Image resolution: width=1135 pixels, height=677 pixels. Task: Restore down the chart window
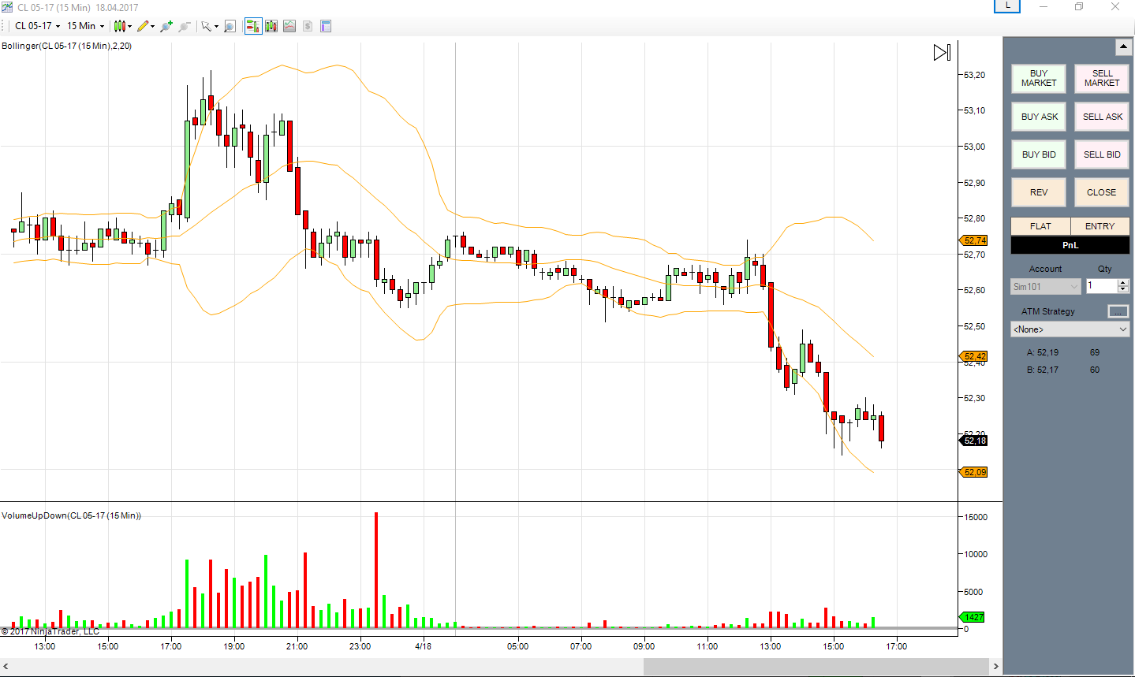1079,7
